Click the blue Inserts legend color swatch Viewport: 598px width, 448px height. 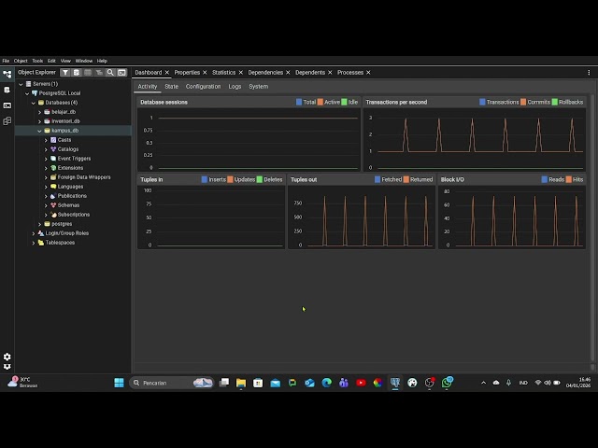[205, 179]
